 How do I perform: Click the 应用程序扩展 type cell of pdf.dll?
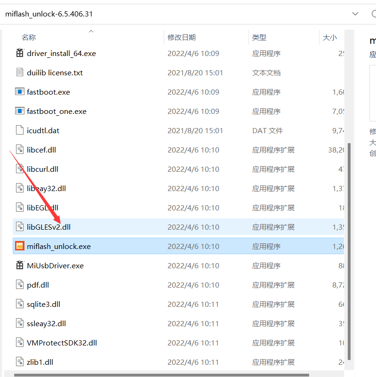point(273,285)
